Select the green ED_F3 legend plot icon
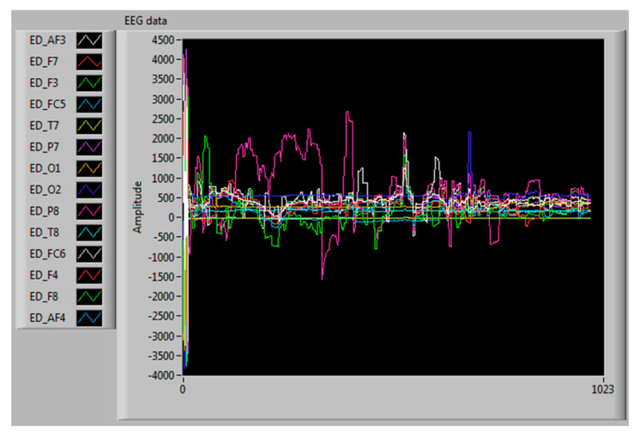Viewport: 640px width, 437px height. click(x=90, y=82)
